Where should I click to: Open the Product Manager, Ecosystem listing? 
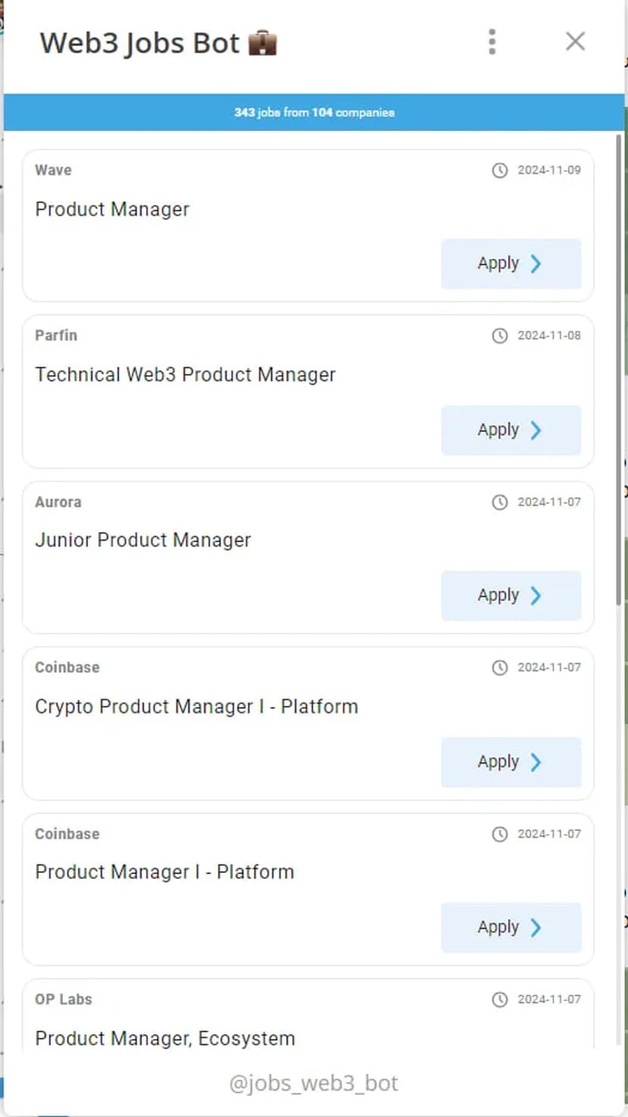pyautogui.click(x=165, y=1038)
